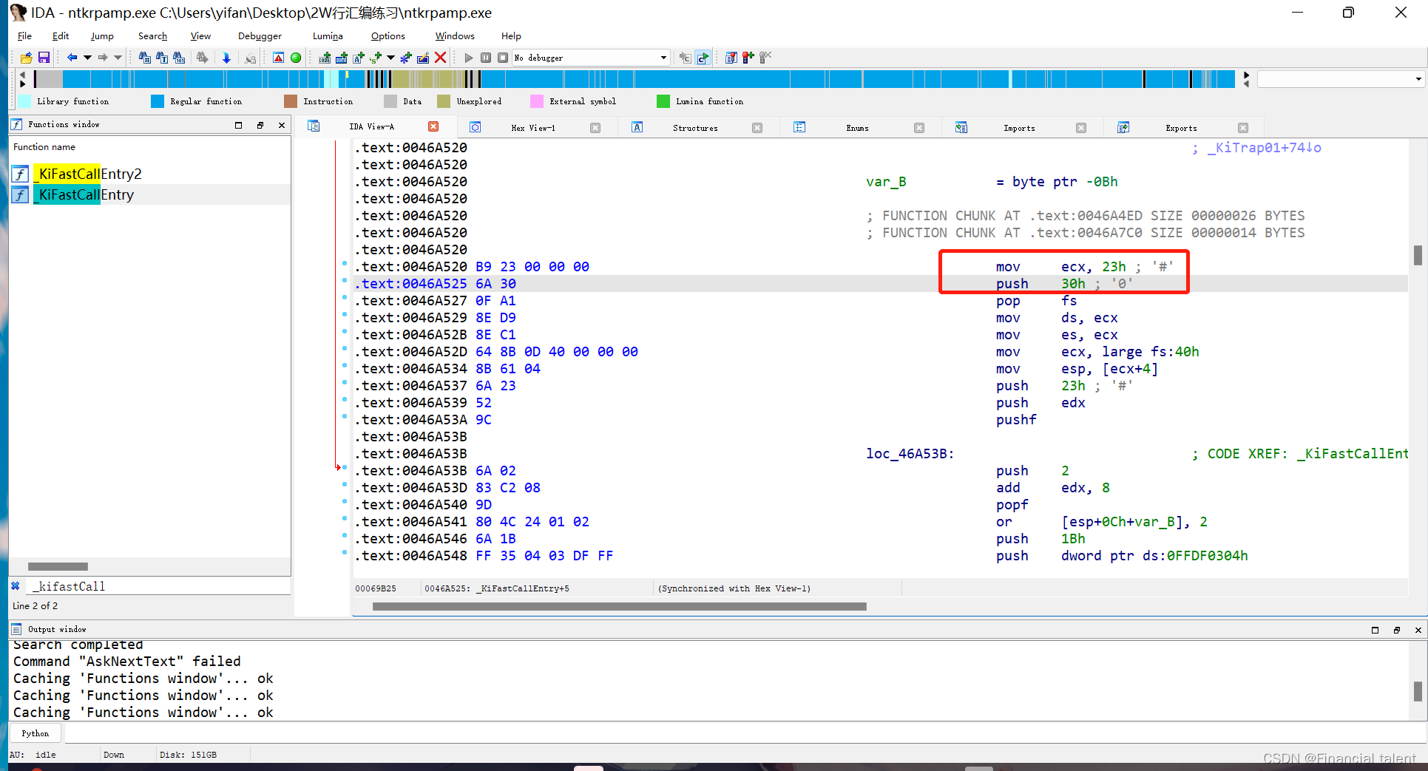Close the Output window panel

1418,630
